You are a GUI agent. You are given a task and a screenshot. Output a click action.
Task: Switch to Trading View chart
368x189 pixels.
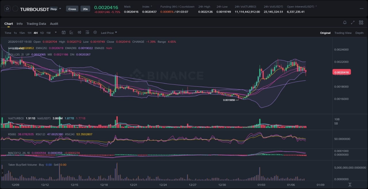(x=343, y=33)
